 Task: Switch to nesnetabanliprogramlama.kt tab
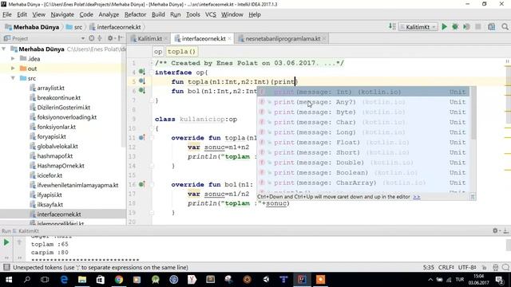coord(283,38)
